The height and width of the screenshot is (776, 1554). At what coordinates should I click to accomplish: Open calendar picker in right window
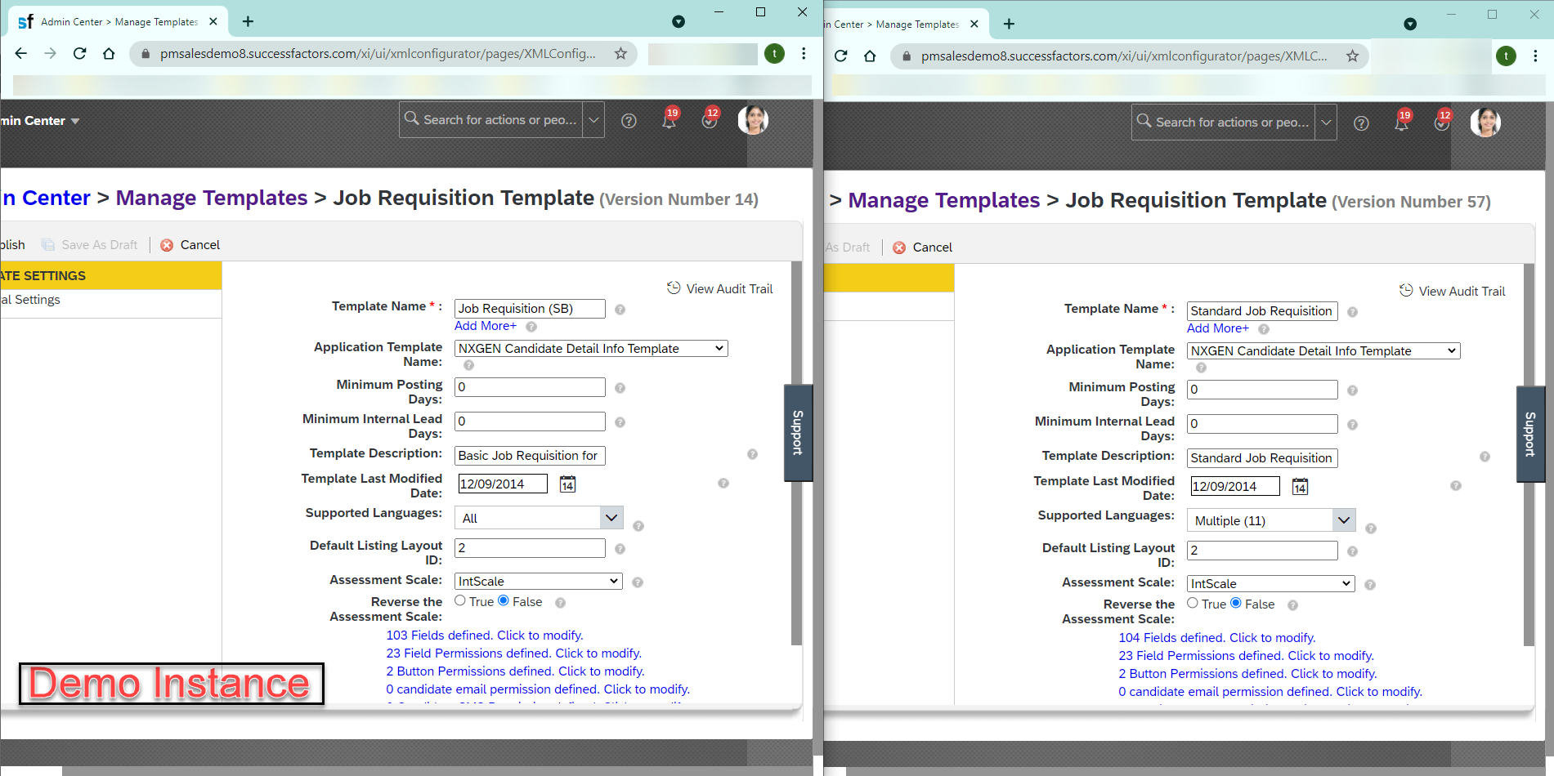coord(1300,487)
